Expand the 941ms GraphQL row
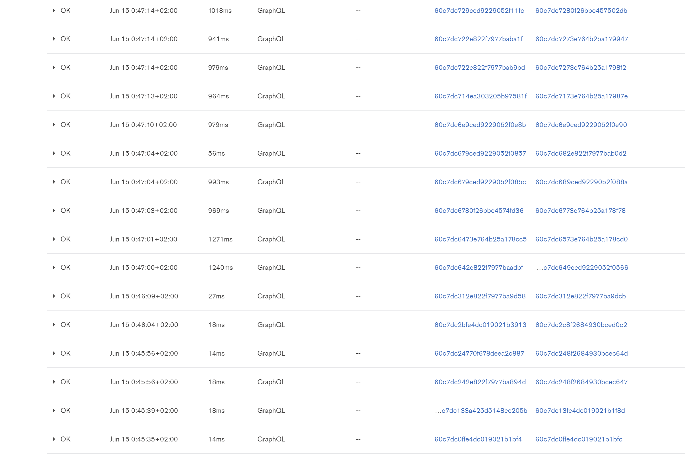 [x=54, y=39]
